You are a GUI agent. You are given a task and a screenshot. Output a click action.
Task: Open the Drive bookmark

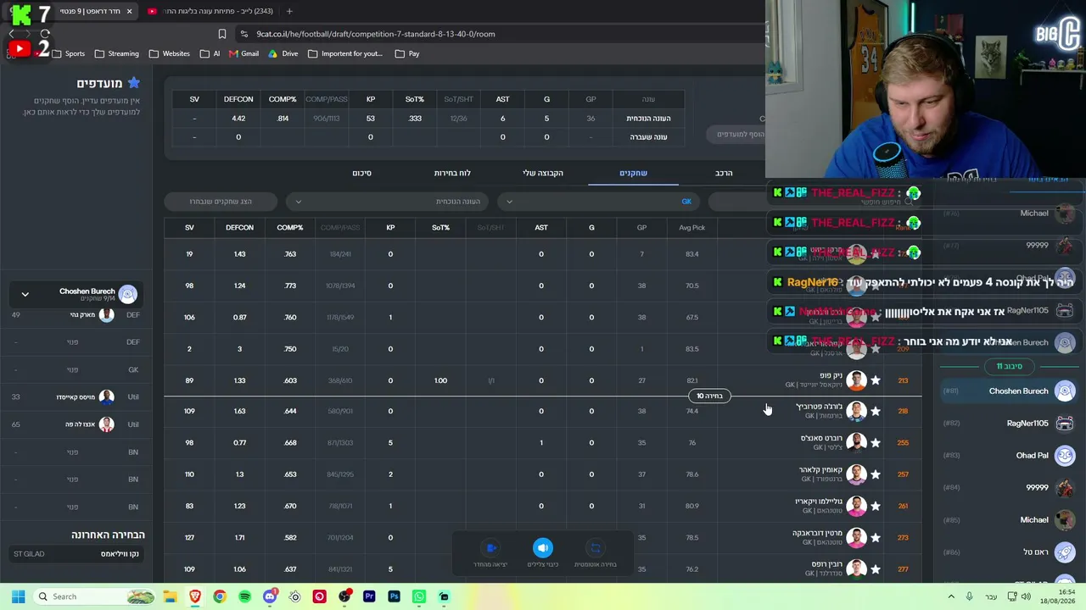283,53
